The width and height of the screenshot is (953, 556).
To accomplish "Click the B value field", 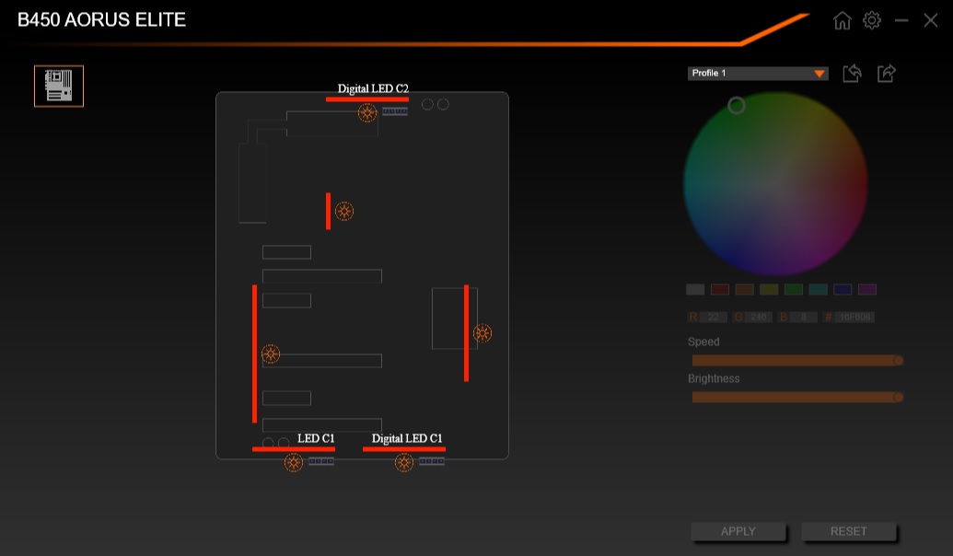I will point(804,317).
